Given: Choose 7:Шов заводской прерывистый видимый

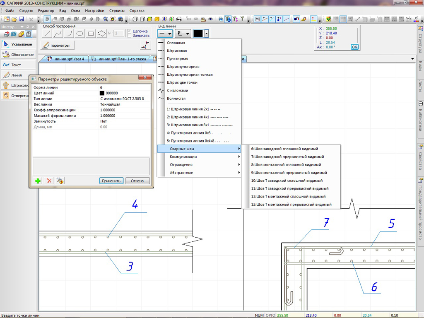Looking at the screenshot, I should (287, 157).
